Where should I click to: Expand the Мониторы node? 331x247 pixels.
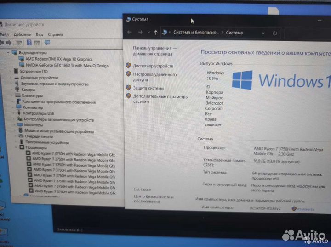(14, 125)
